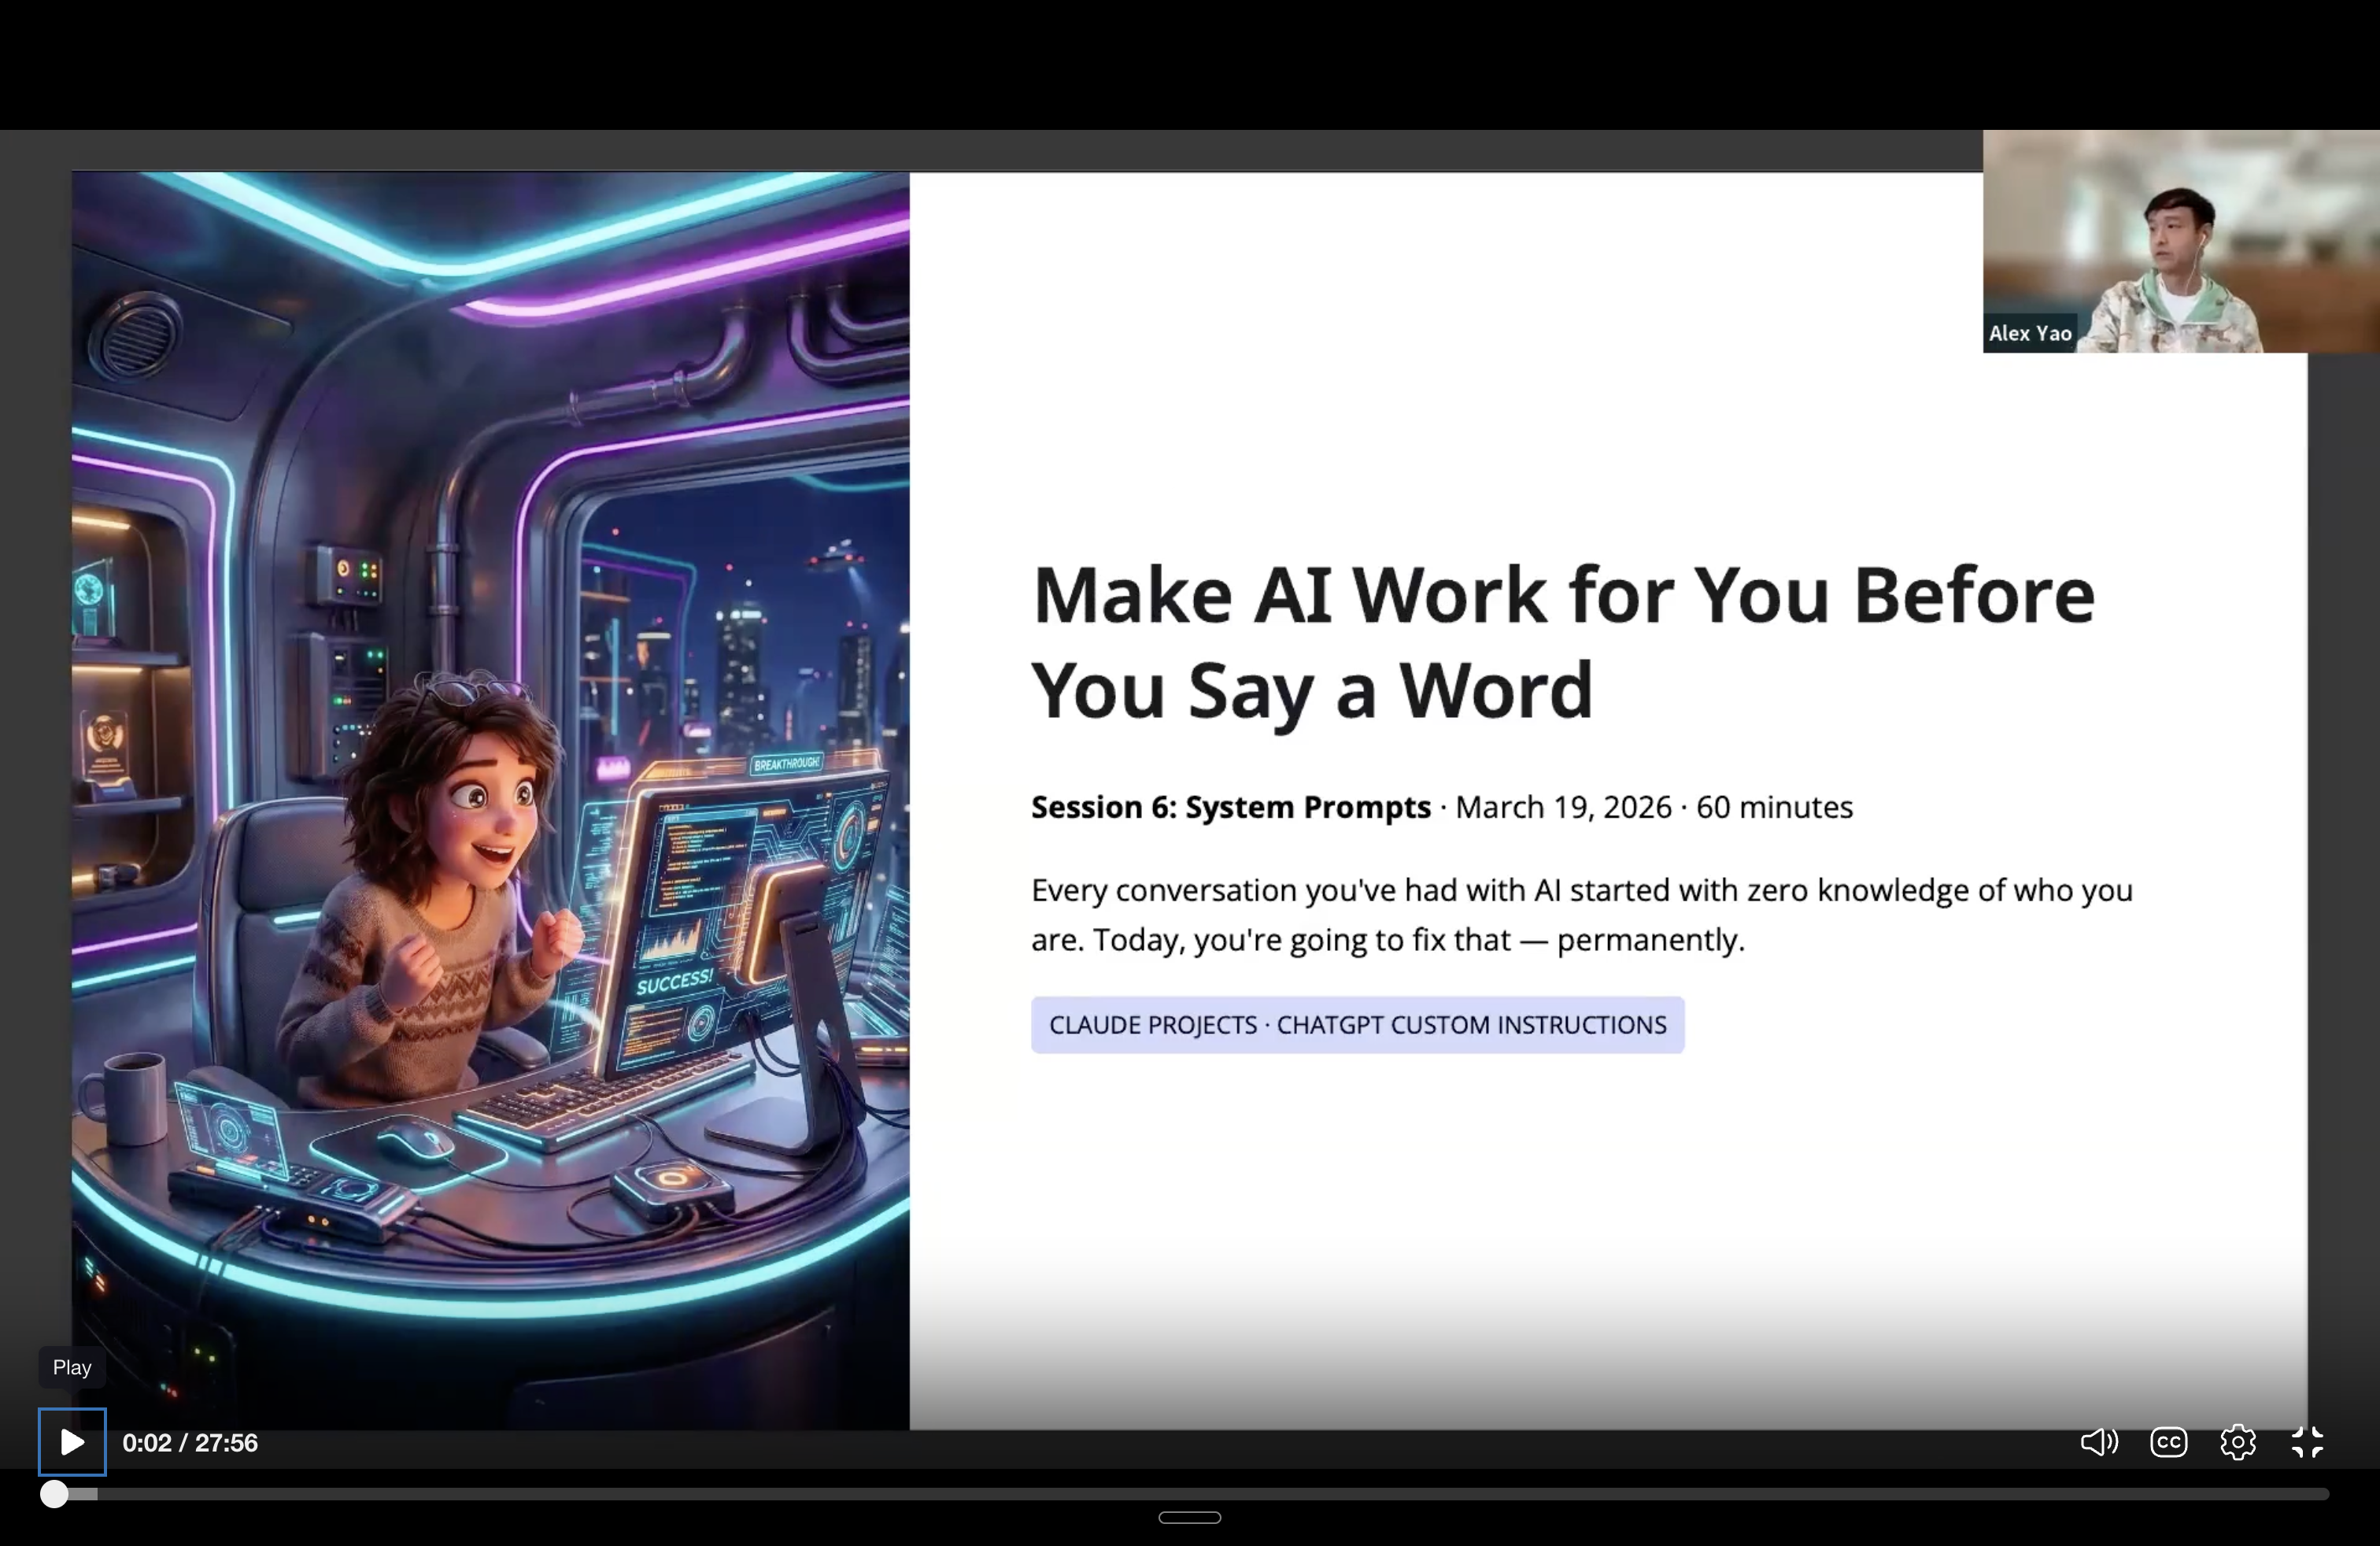Click the Claude Projects · ChatGPT Custom Instructions badge
Viewport: 2380px width, 1546px height.
tap(1358, 1025)
